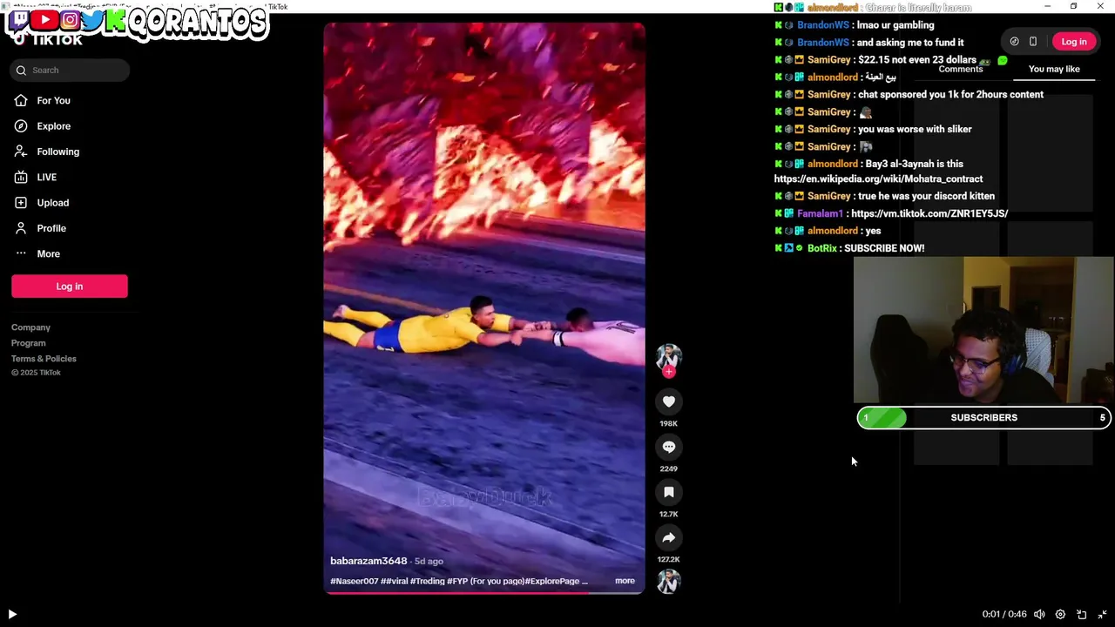
Task: Click the YouTube icon in overlay
Action: [44, 19]
